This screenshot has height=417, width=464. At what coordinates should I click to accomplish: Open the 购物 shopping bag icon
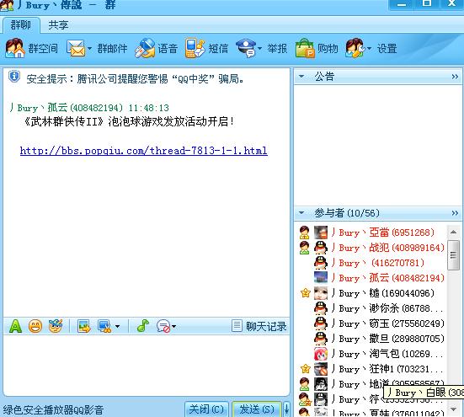tap(305, 48)
